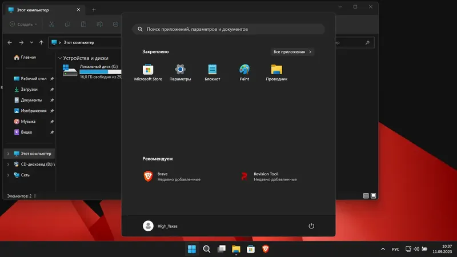457x257 pixels.
Task: Open the High_Taxes user account menu
Action: tap(160, 226)
